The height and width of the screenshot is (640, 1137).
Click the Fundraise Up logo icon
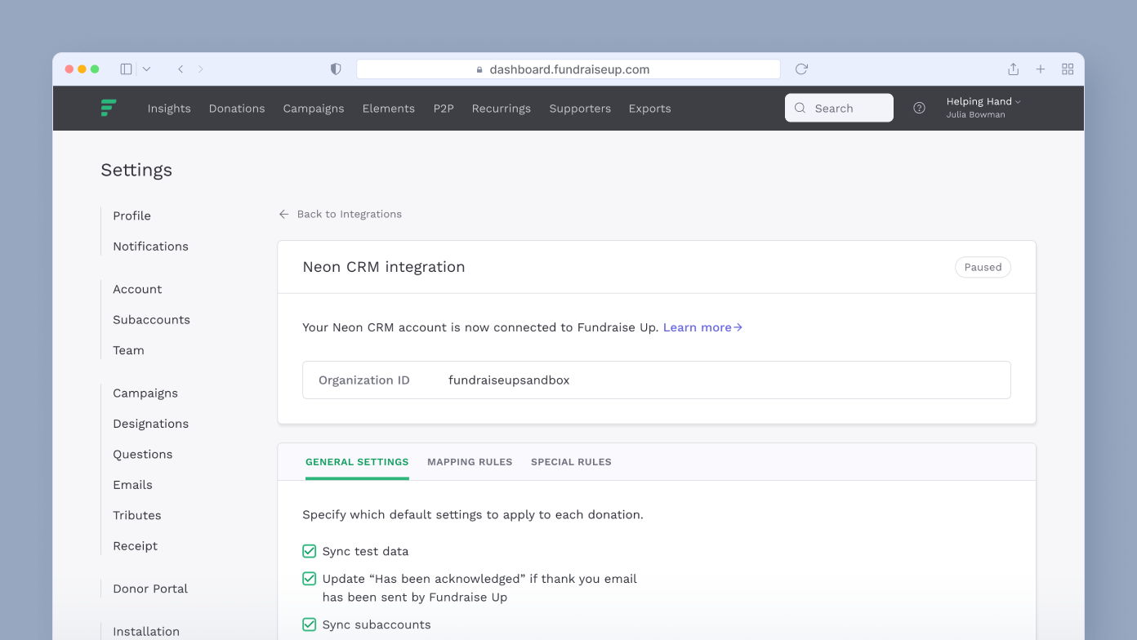[x=109, y=108]
